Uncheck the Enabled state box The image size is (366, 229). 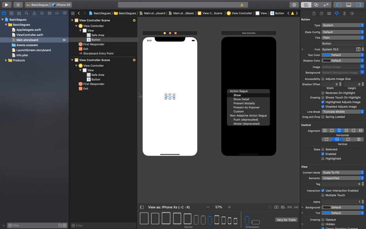point(323,154)
